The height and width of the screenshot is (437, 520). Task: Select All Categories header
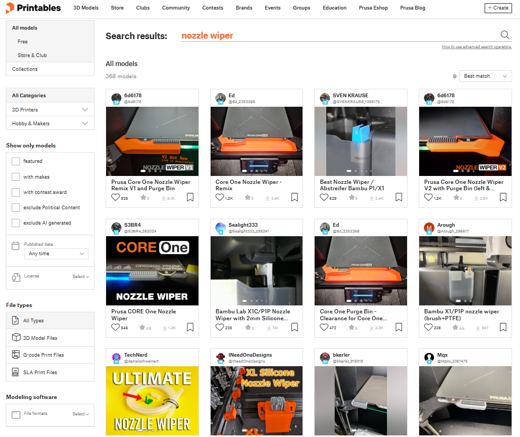(x=50, y=95)
